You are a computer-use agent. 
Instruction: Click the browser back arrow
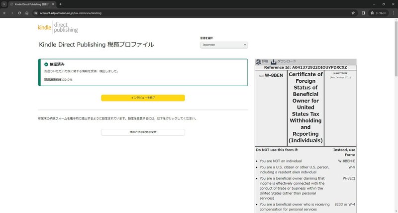pos(4,13)
